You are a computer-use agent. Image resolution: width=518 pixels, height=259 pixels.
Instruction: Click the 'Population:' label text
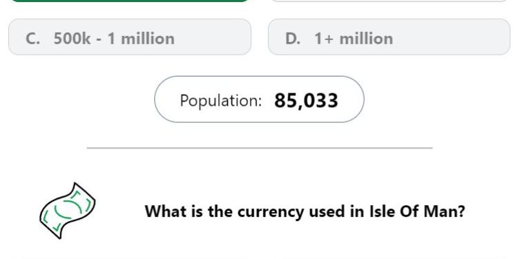(221, 101)
